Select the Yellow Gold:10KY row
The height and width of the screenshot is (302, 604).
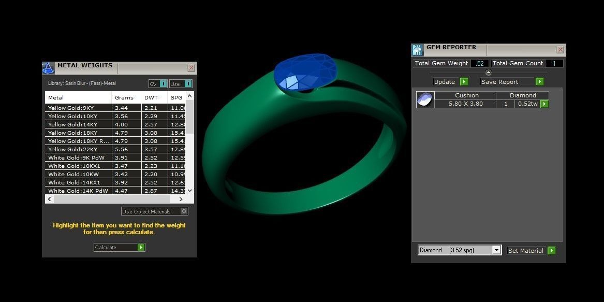click(115, 116)
